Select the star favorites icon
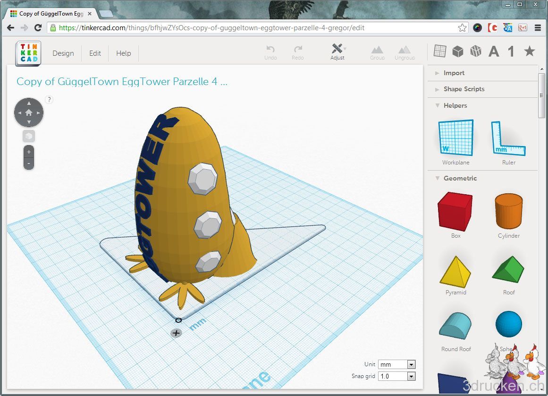 530,51
